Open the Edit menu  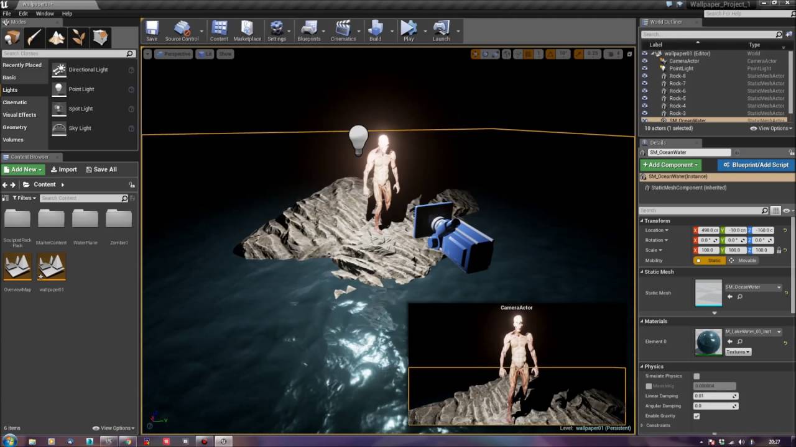[23, 13]
